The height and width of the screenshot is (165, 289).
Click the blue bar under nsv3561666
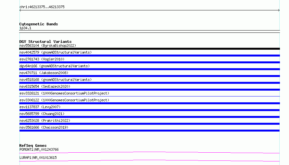[x=149, y=131]
